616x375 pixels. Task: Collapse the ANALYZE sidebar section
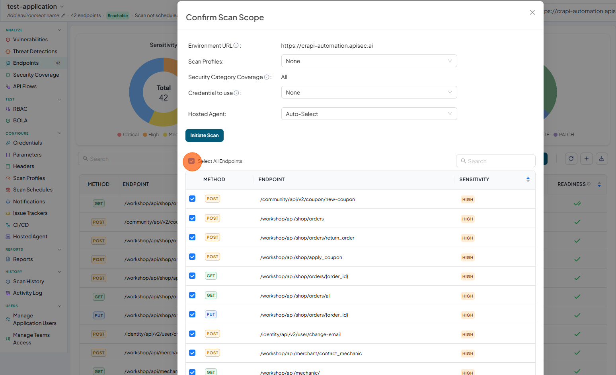(59, 30)
